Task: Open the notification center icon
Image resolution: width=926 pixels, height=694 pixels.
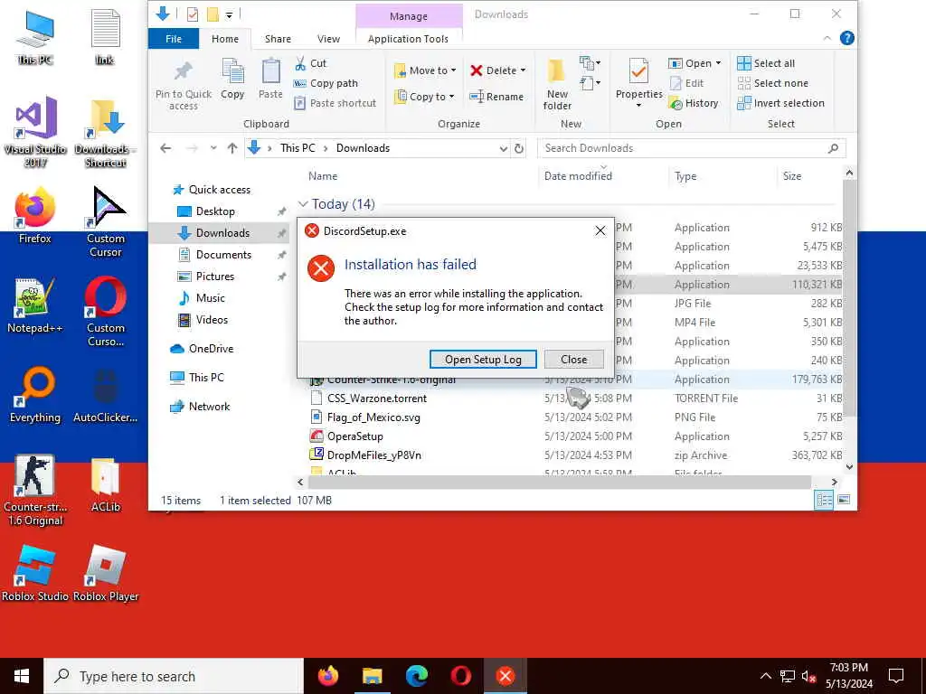Action: (x=896, y=676)
